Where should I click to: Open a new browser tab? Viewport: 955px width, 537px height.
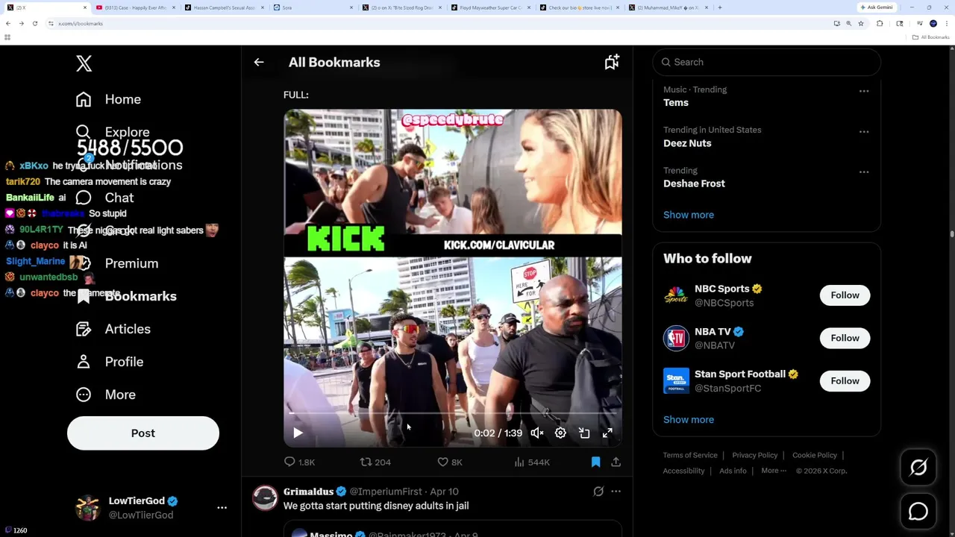719,7
